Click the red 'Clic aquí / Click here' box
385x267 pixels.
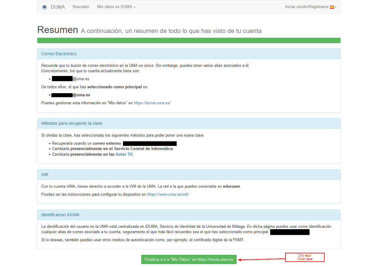coord(304,257)
